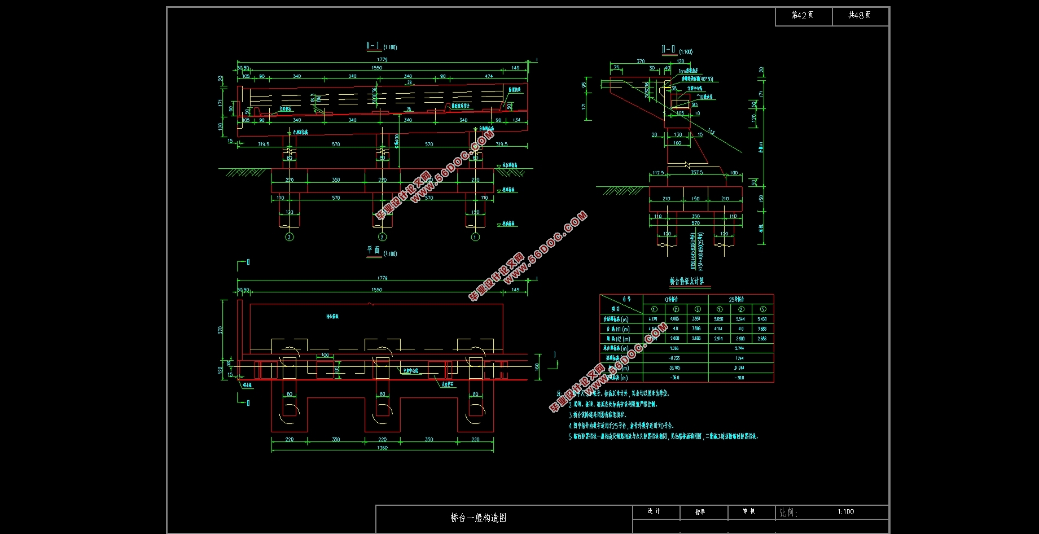Click dimension 474 in the I-I elevation
The image size is (1039, 534).
[x=489, y=76]
